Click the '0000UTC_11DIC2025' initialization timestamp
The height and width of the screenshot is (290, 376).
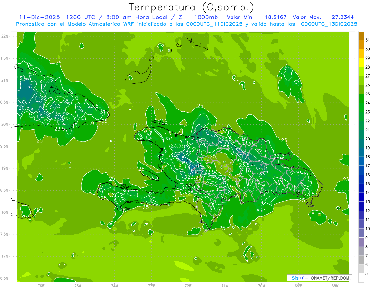(214, 24)
